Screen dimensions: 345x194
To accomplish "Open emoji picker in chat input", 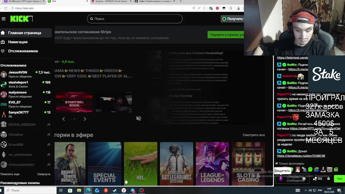I will [304, 179].
